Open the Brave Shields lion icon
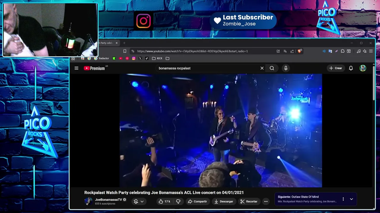This screenshot has height=213, width=380. tap(299, 51)
